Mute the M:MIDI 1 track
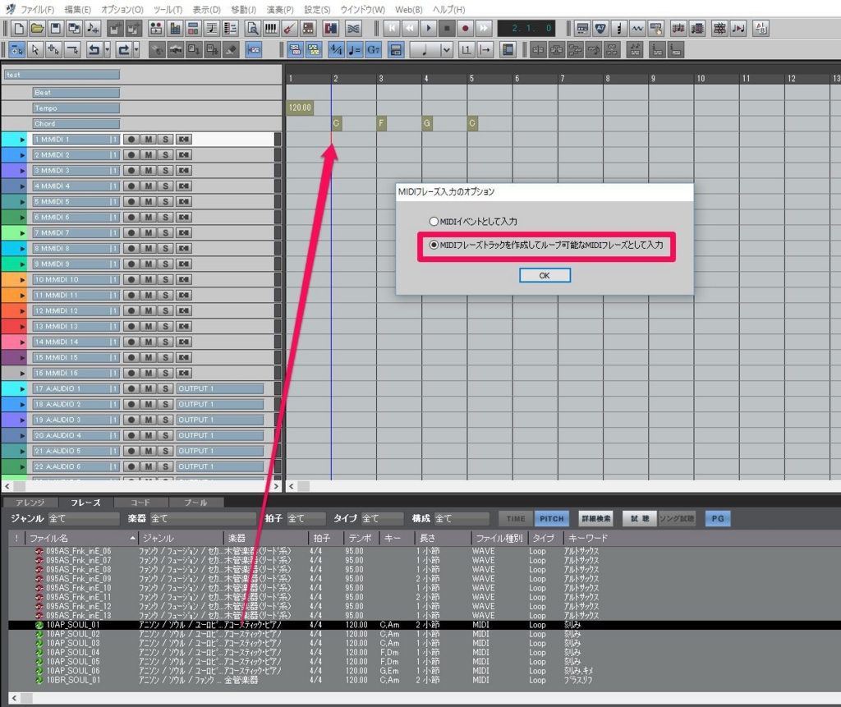 pos(148,140)
